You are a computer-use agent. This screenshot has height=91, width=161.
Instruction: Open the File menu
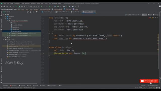(x=5, y=3)
